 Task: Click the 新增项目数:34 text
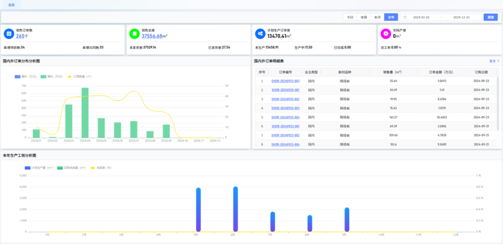click(x=14, y=47)
